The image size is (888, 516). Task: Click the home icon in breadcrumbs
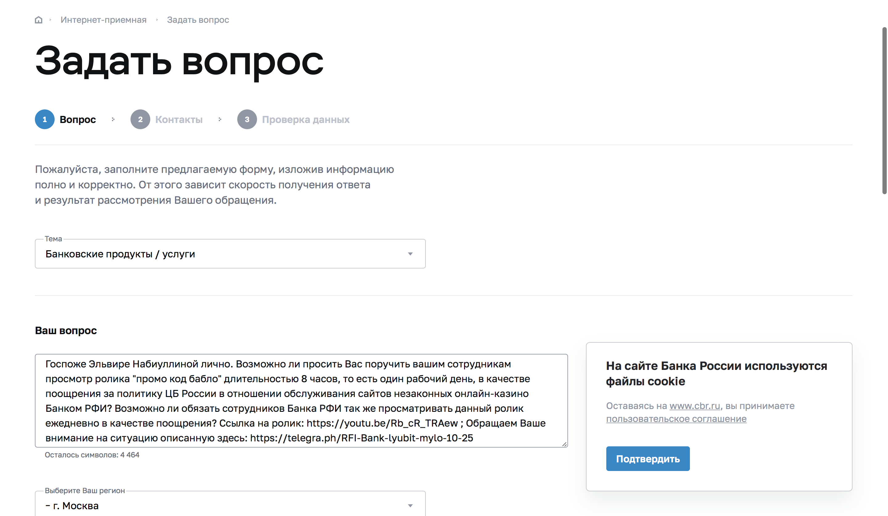click(38, 20)
